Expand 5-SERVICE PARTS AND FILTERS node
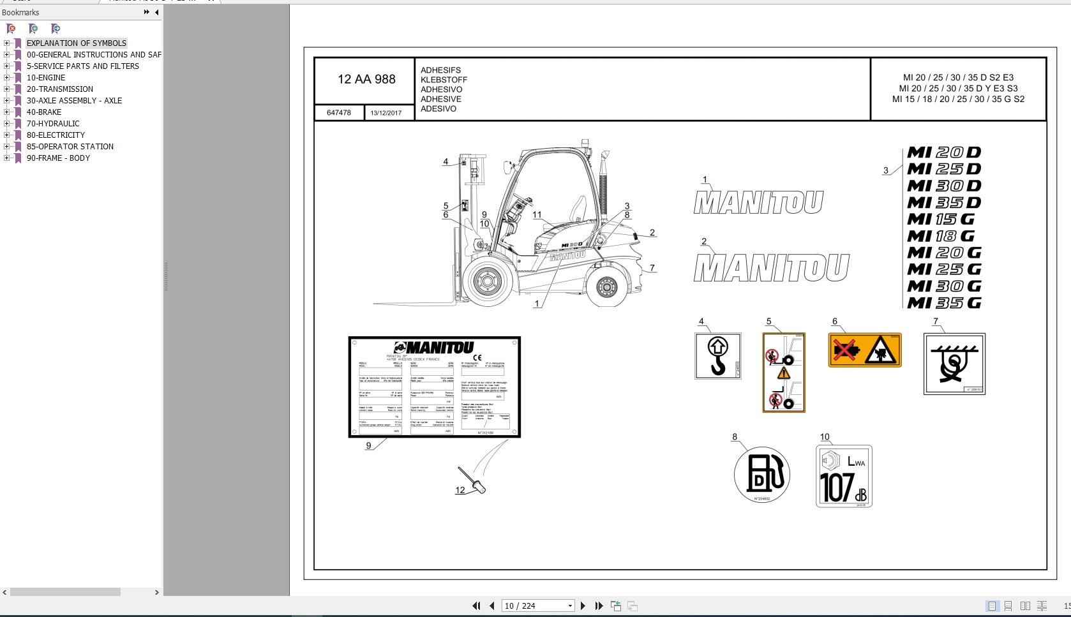The height and width of the screenshot is (617, 1071). tap(7, 66)
